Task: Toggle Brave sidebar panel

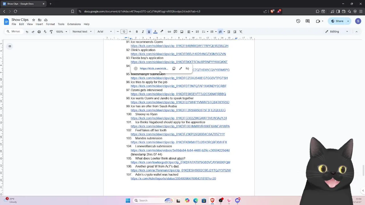Action: [338, 11]
